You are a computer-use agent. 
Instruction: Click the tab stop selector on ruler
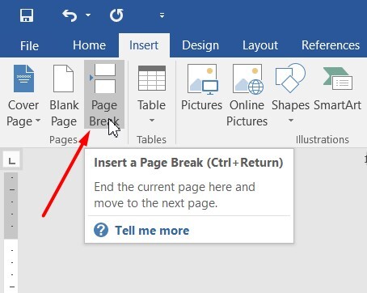click(x=11, y=161)
